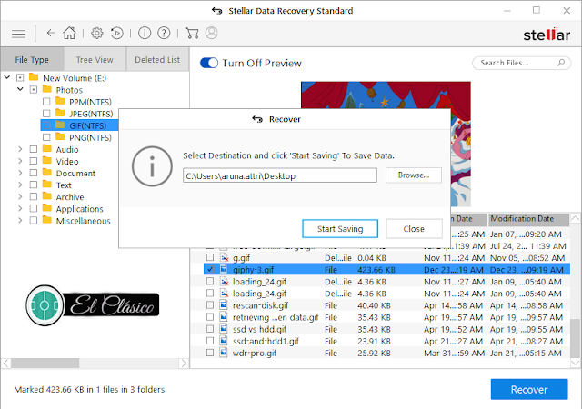Check the rescan-disk.gif checkbox
Image resolution: width=582 pixels, height=409 pixels.
210,305
